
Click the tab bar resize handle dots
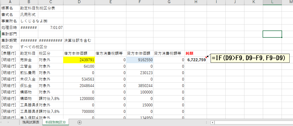click(x=207, y=122)
